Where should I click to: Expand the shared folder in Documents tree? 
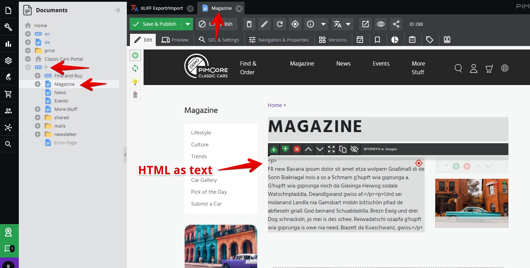(x=37, y=117)
